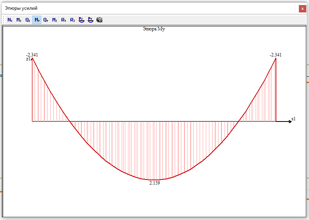The width and height of the screenshot is (309, 220).
Task: Click the Эпюра My diagram title
Action: [154, 29]
